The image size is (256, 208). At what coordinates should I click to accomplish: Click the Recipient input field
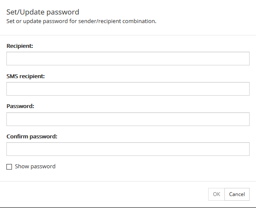pyautogui.click(x=128, y=59)
